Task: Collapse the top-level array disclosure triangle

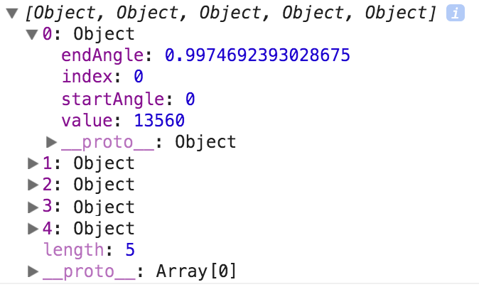Action: 11,13
